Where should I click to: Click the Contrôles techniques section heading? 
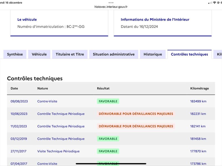35,79
